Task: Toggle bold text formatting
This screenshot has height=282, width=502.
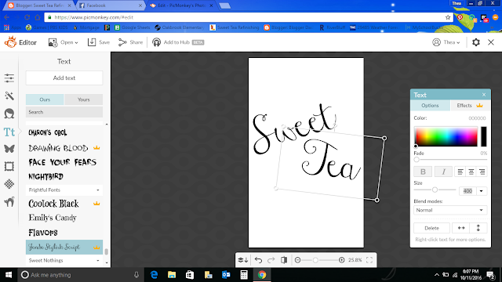Action: pyautogui.click(x=423, y=172)
